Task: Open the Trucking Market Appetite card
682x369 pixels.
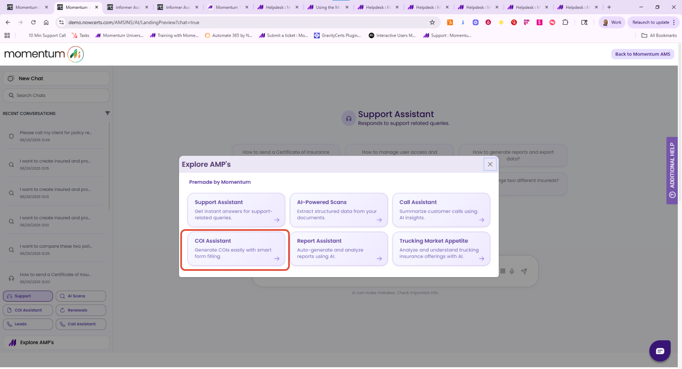Action: (441, 249)
